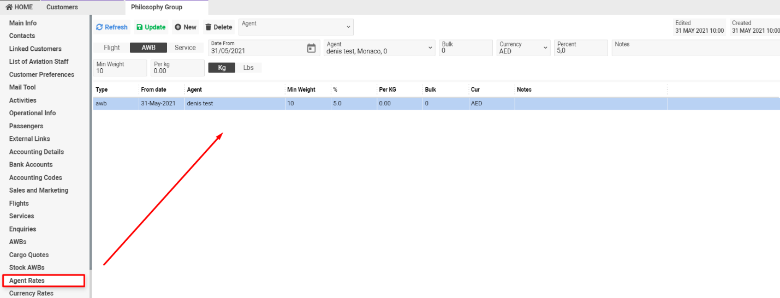The image size is (780, 298).
Task: Open Activities section
Action: pos(23,100)
